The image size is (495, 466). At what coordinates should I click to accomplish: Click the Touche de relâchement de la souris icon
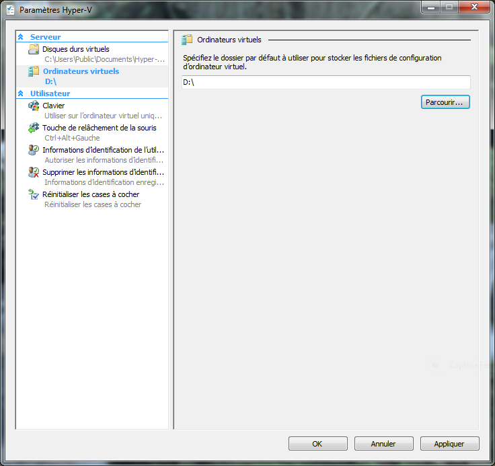click(x=34, y=128)
